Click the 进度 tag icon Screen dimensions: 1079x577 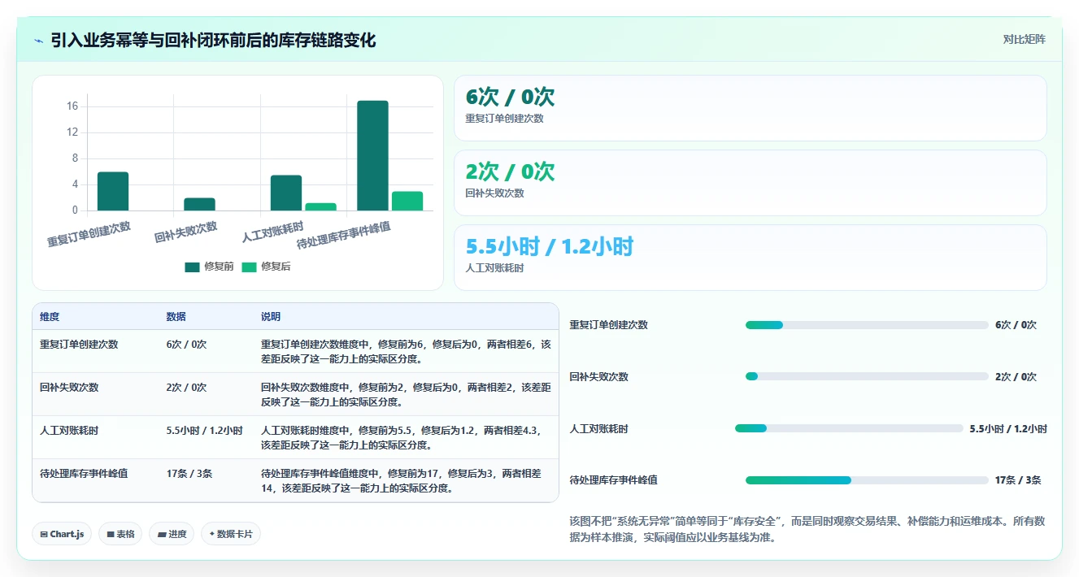point(161,534)
